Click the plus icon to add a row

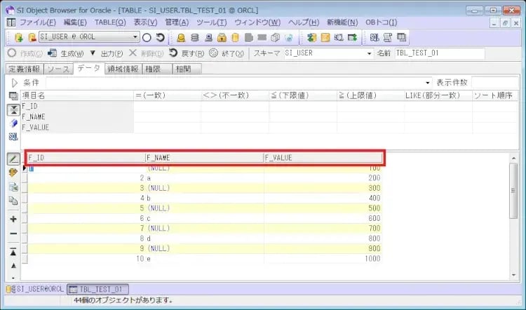(x=13, y=219)
